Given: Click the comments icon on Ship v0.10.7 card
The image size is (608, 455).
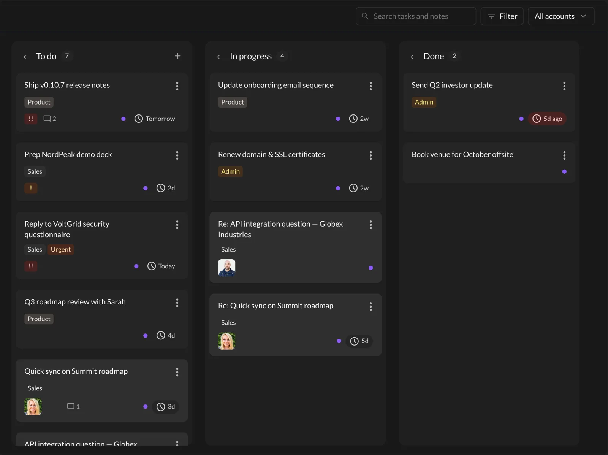Looking at the screenshot, I should 50,119.
